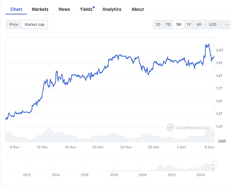
Task: Grab the range selector pause-style handle
Action: pos(213,165)
